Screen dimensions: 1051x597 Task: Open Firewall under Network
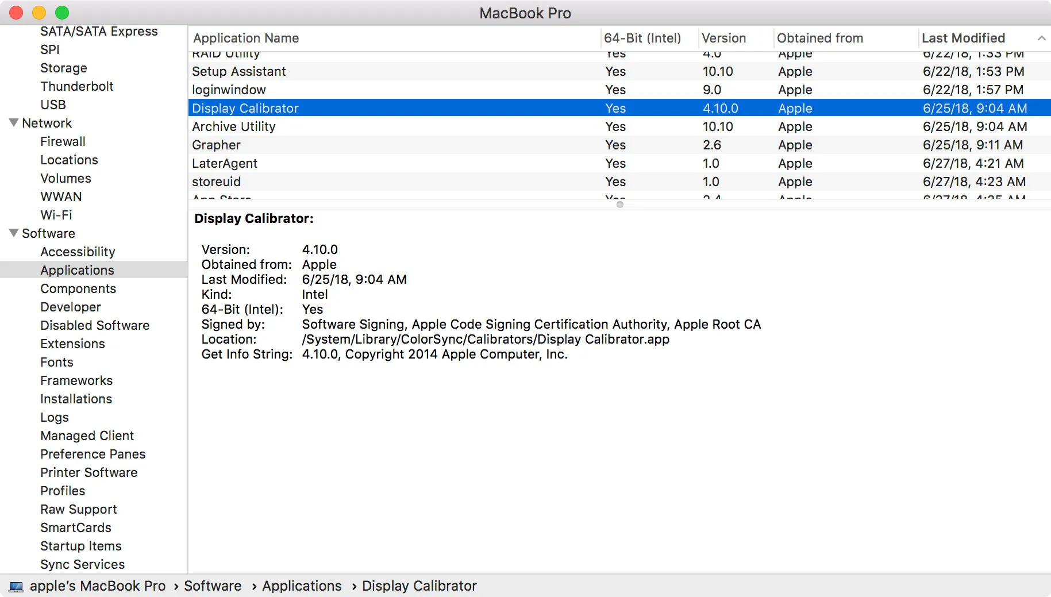(63, 141)
